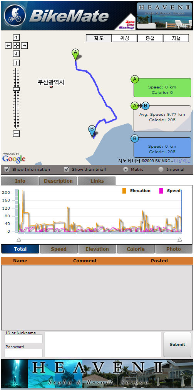This screenshot has height=390, width=194.
Task: Click the green A icon of start panel
Action: (x=135, y=80)
